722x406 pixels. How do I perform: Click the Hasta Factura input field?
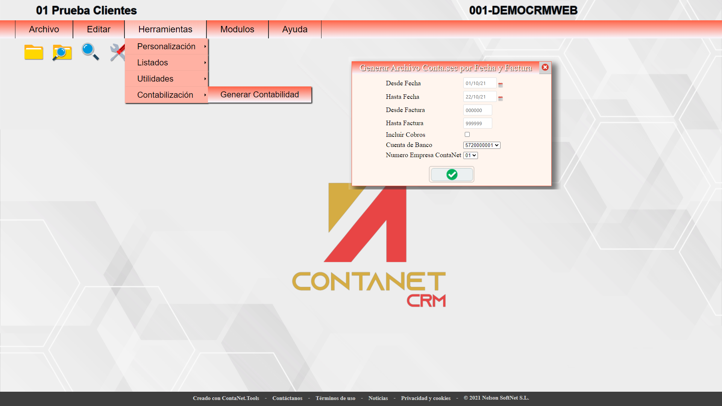[478, 123]
